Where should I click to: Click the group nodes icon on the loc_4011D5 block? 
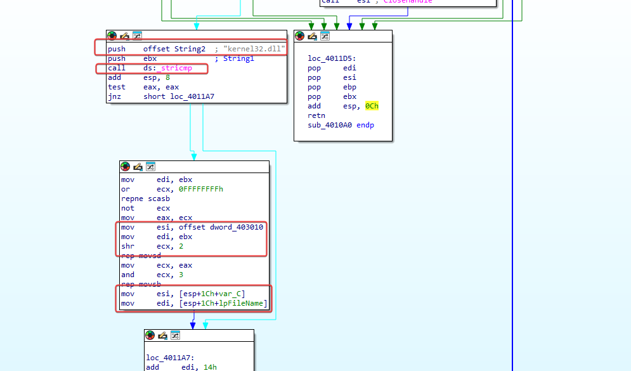pos(325,36)
